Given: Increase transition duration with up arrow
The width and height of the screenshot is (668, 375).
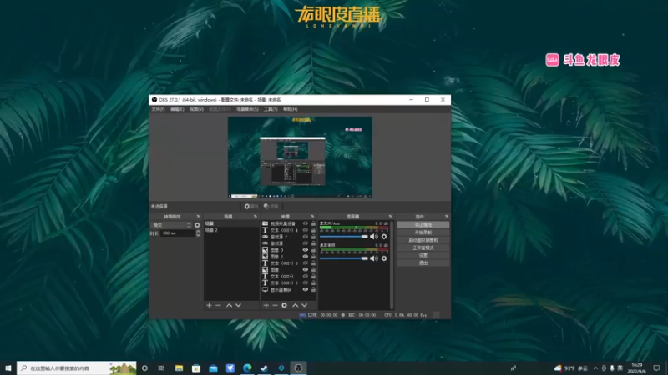Looking at the screenshot, I should pyautogui.click(x=198, y=232).
